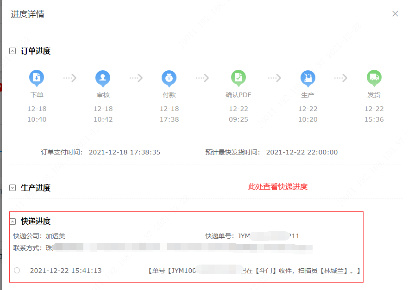Expand the 生产进度 section
Image resolution: width=408 pixels, height=290 pixels.
pyautogui.click(x=13, y=188)
